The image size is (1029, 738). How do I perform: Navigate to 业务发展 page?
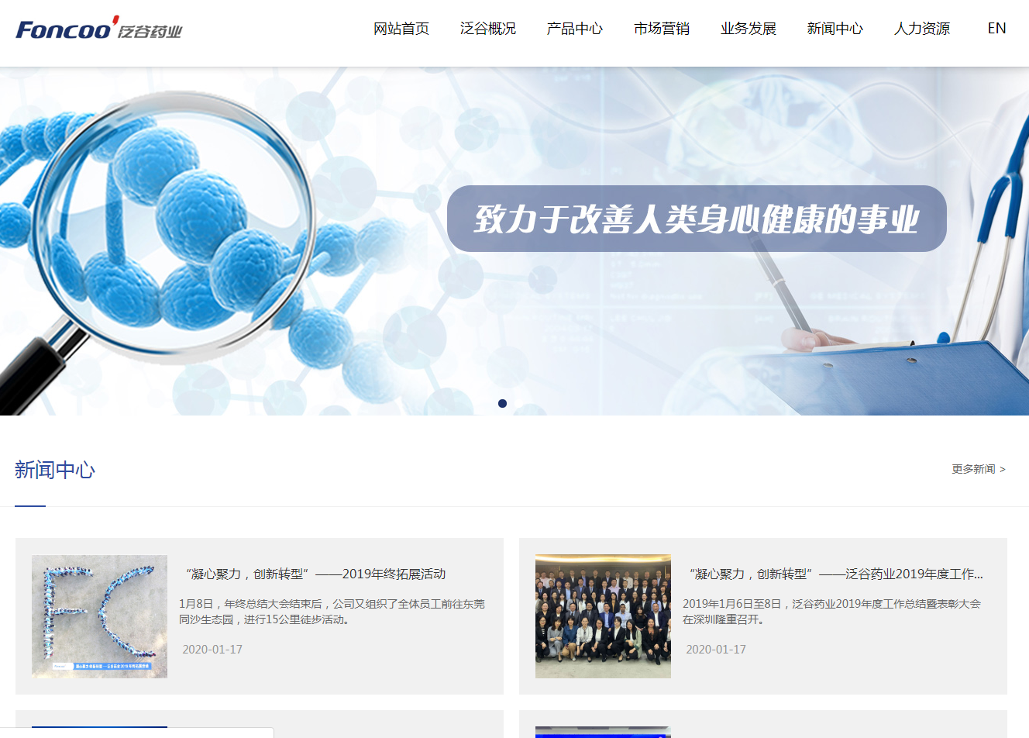(x=749, y=28)
